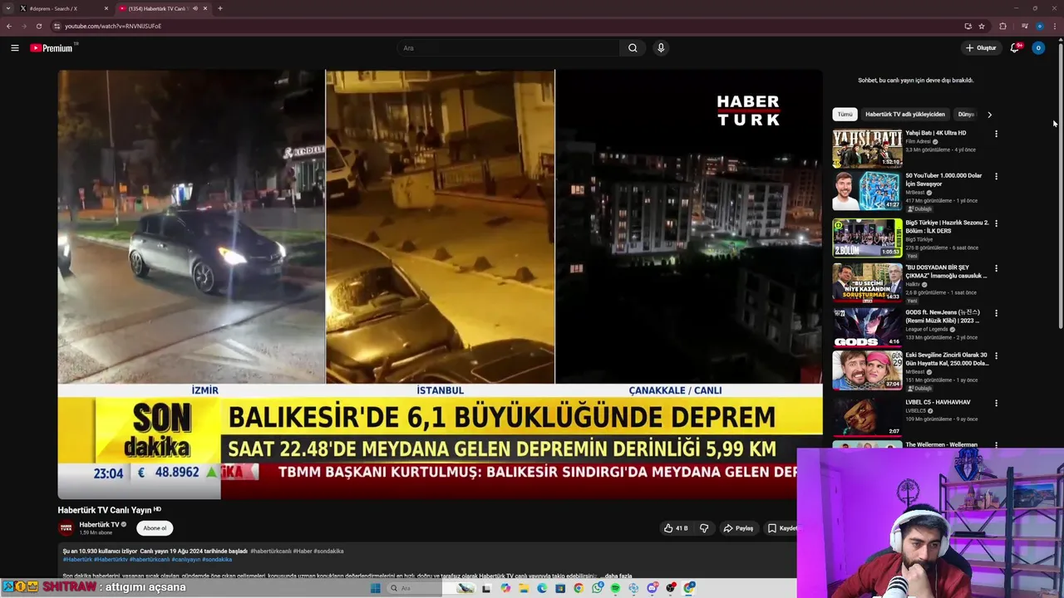
Task: Click the #sondakika hashtag in the description
Action: pos(217,560)
